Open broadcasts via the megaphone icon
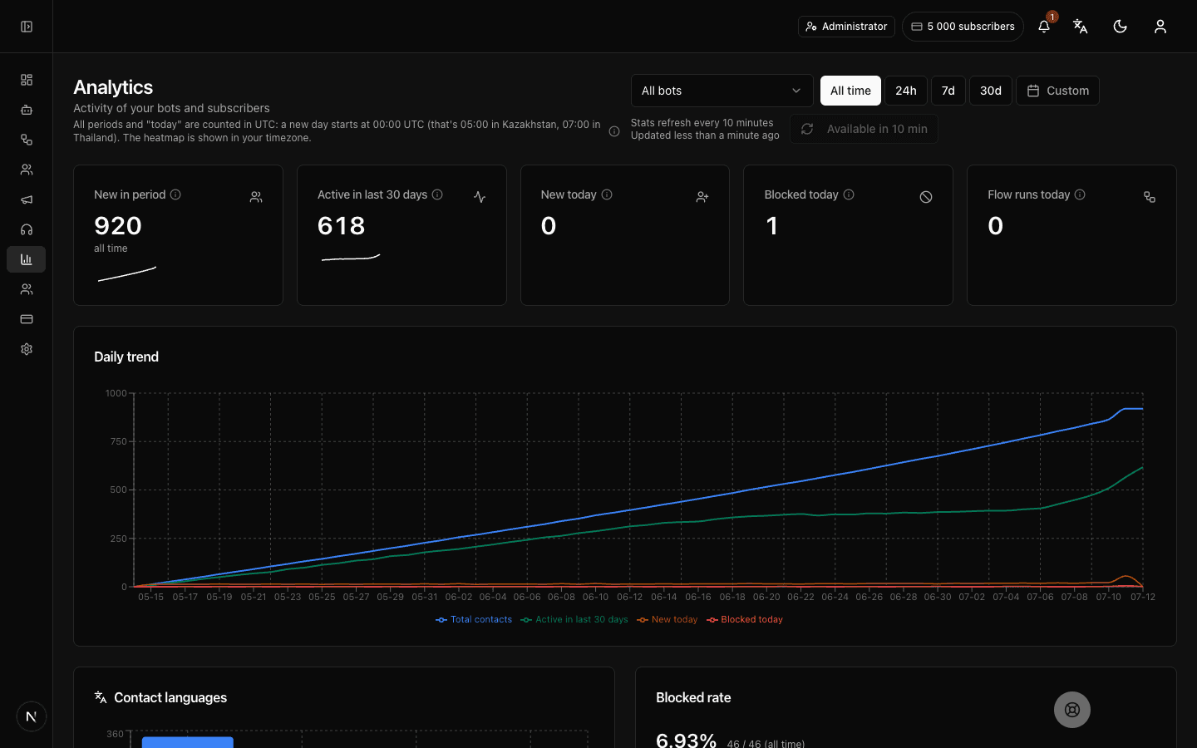Viewport: 1197px width, 748px height. (27, 199)
